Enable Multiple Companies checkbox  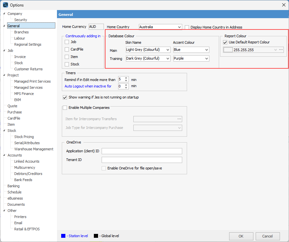click(x=65, y=108)
